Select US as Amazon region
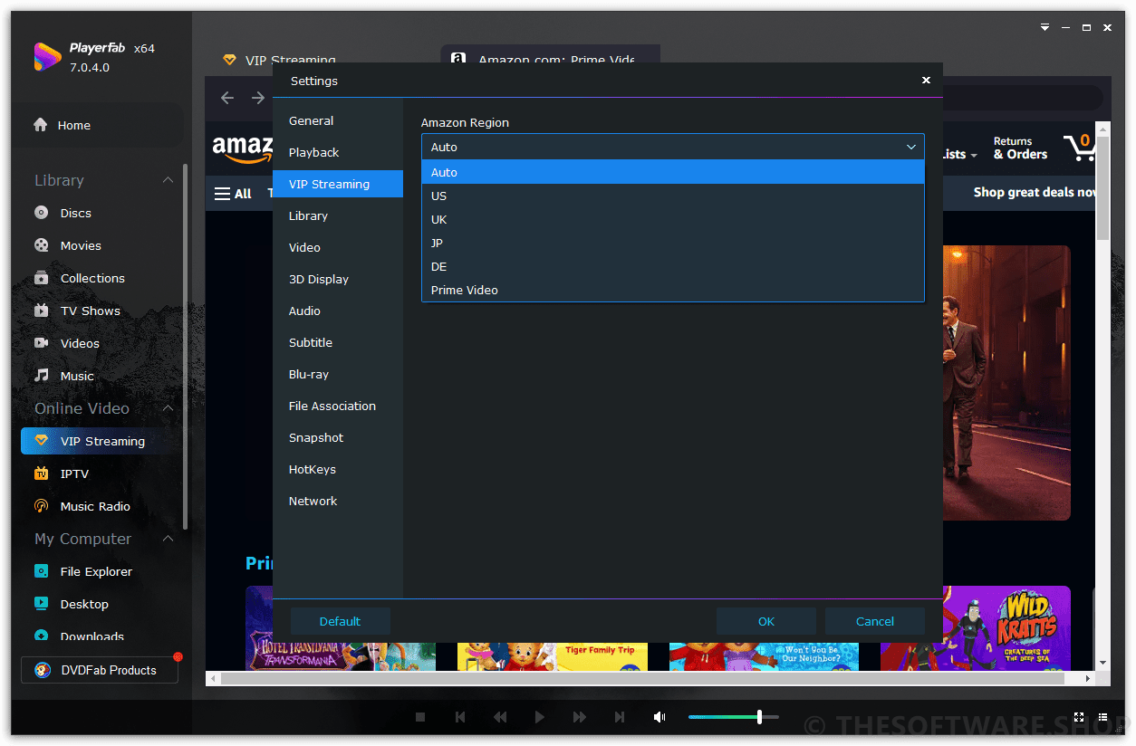Viewport: 1136px width, 746px height. [672, 196]
